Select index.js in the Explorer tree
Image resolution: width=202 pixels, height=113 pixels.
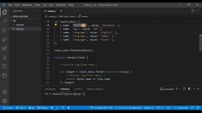point(20,29)
